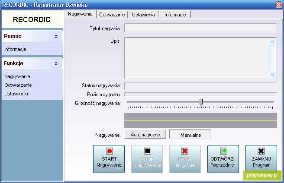284x183 pixels.
Task: Collapse the Funkcje sidebar section
Action: point(56,63)
